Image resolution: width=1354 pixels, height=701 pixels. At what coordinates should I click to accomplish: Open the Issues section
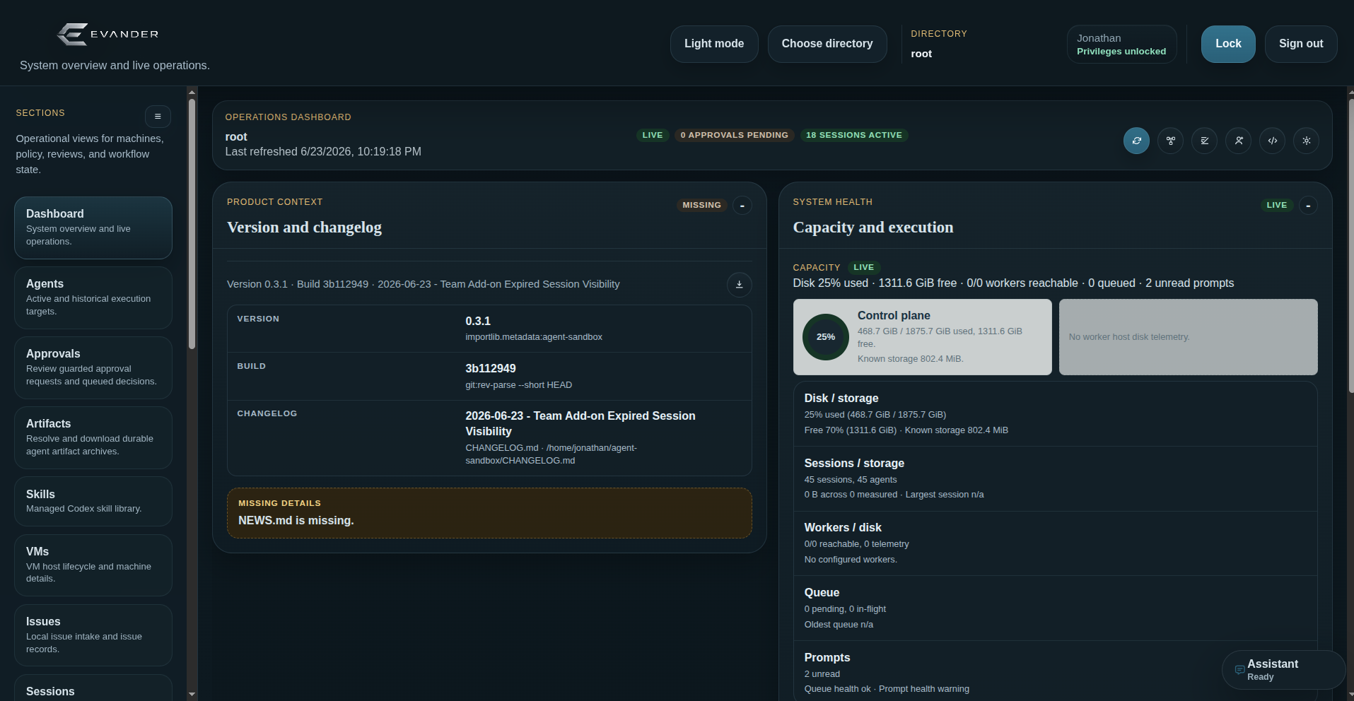pyautogui.click(x=93, y=635)
